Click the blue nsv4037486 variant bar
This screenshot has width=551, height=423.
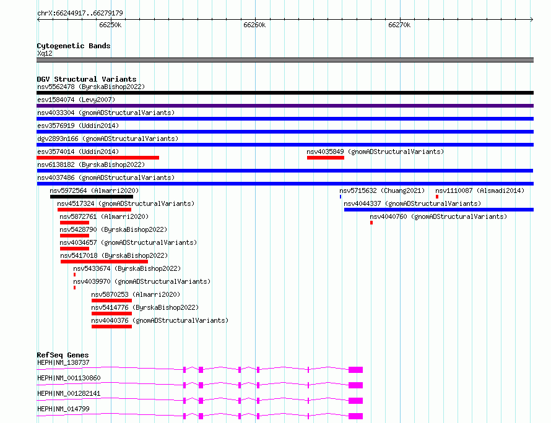pyautogui.click(x=285, y=184)
